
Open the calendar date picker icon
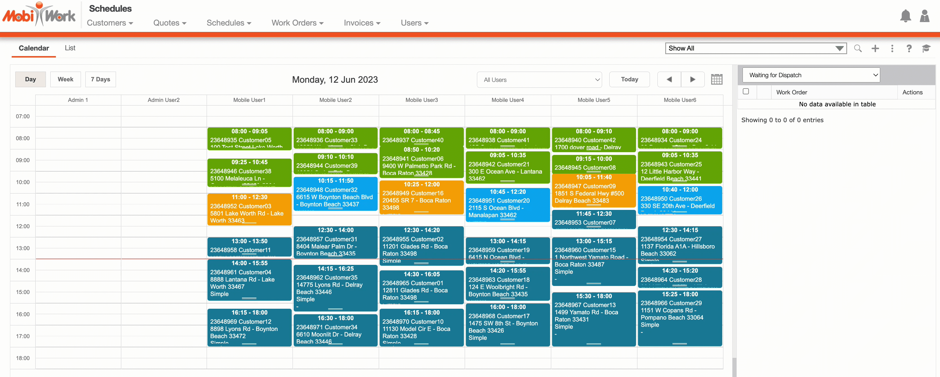[x=716, y=79]
